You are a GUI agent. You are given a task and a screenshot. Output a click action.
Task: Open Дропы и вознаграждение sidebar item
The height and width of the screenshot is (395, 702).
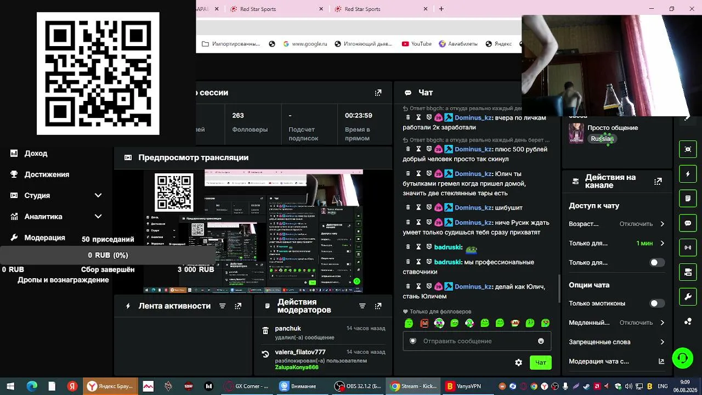click(63, 280)
